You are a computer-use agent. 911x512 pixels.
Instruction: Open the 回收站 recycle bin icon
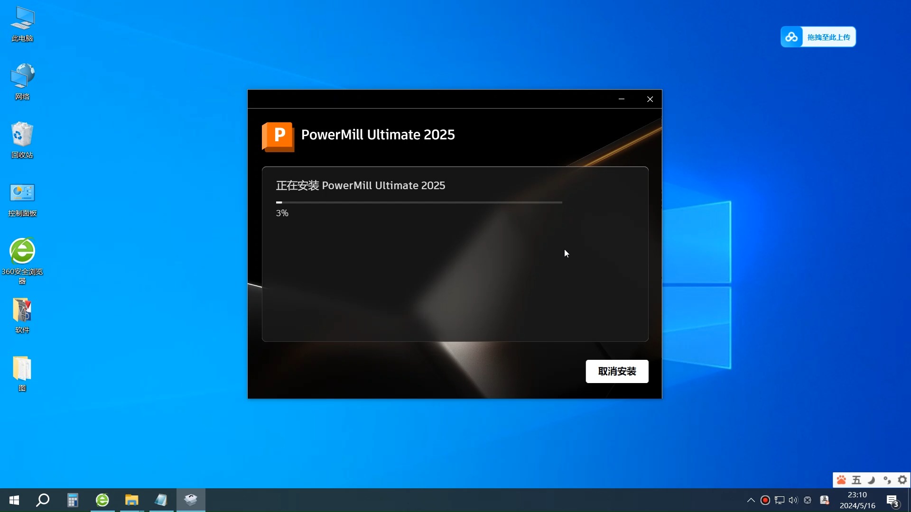click(x=22, y=140)
